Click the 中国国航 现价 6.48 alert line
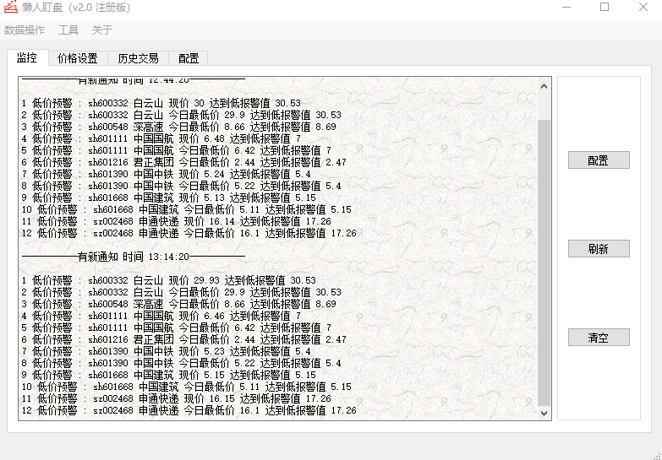The image size is (662, 460). (x=161, y=138)
